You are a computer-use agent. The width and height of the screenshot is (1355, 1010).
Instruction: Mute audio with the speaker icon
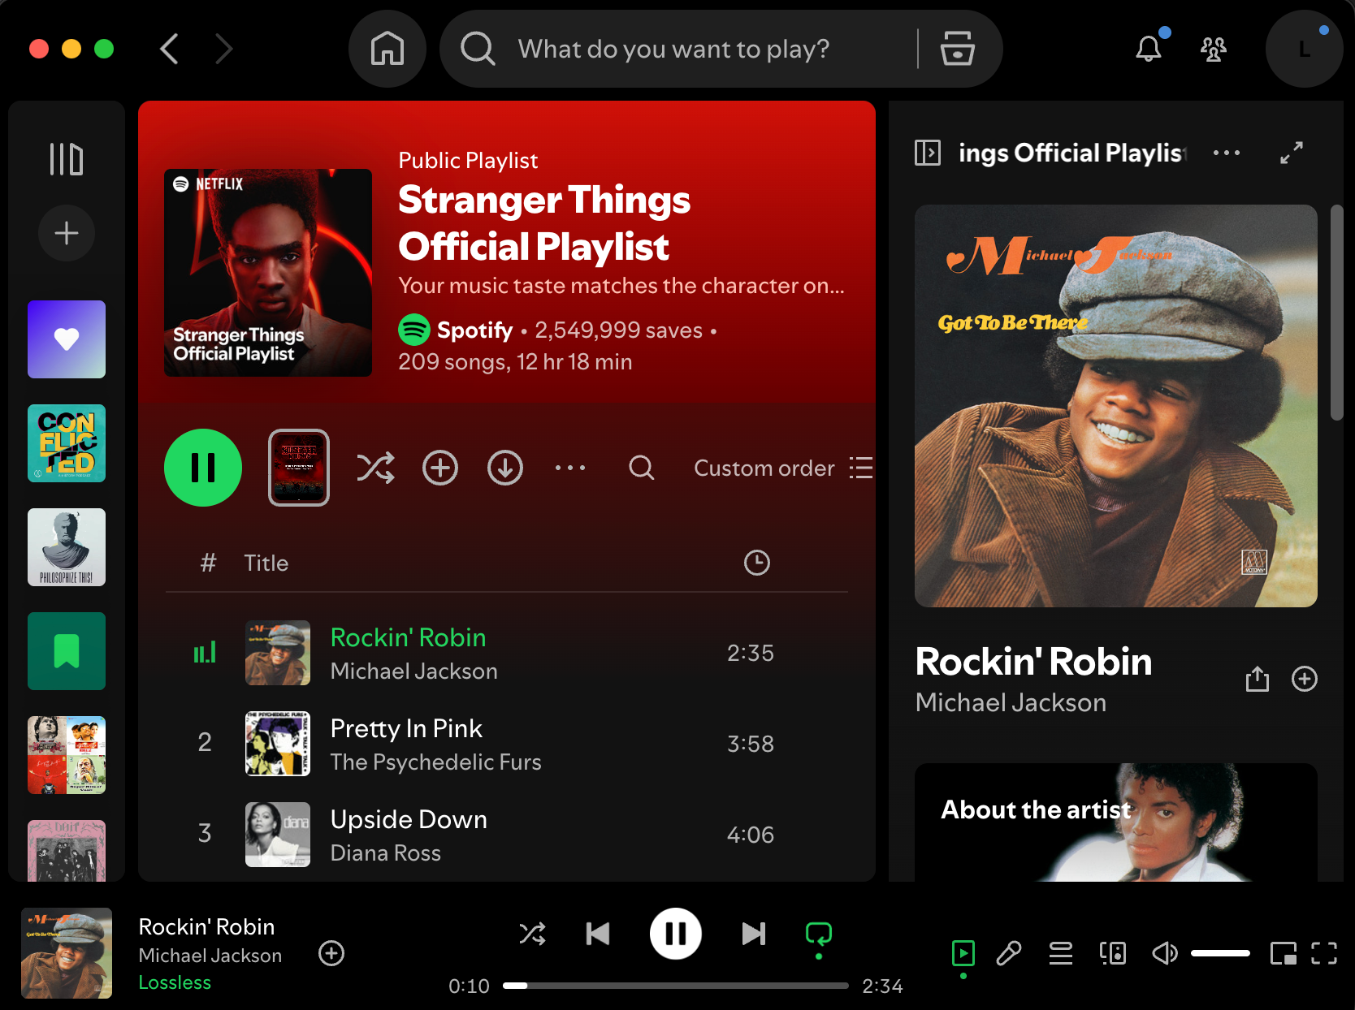tap(1165, 953)
